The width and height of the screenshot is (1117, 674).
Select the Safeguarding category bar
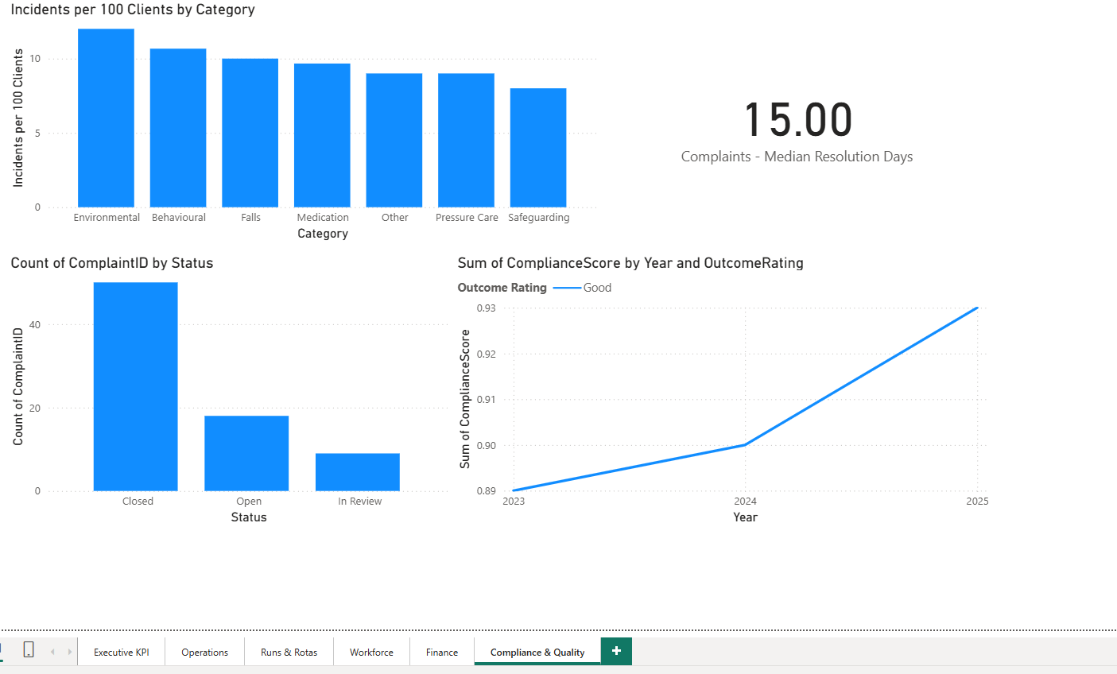click(x=538, y=143)
